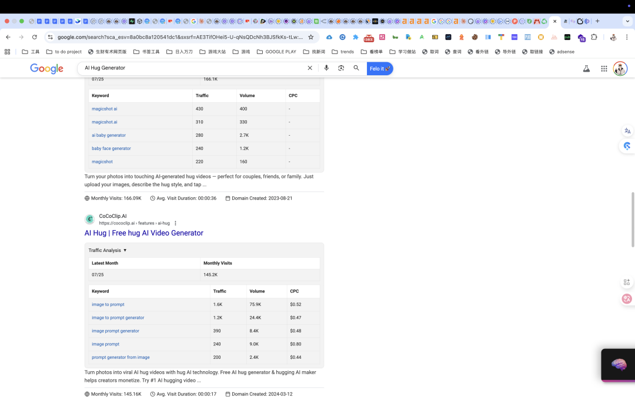Open the 书签工具 bookmark folder
The height and width of the screenshot is (410, 635).
(146, 52)
